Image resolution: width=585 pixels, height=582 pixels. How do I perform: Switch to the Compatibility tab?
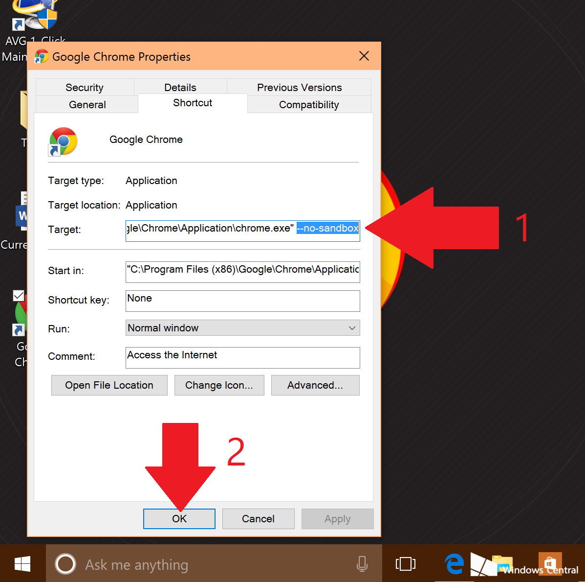pos(309,105)
